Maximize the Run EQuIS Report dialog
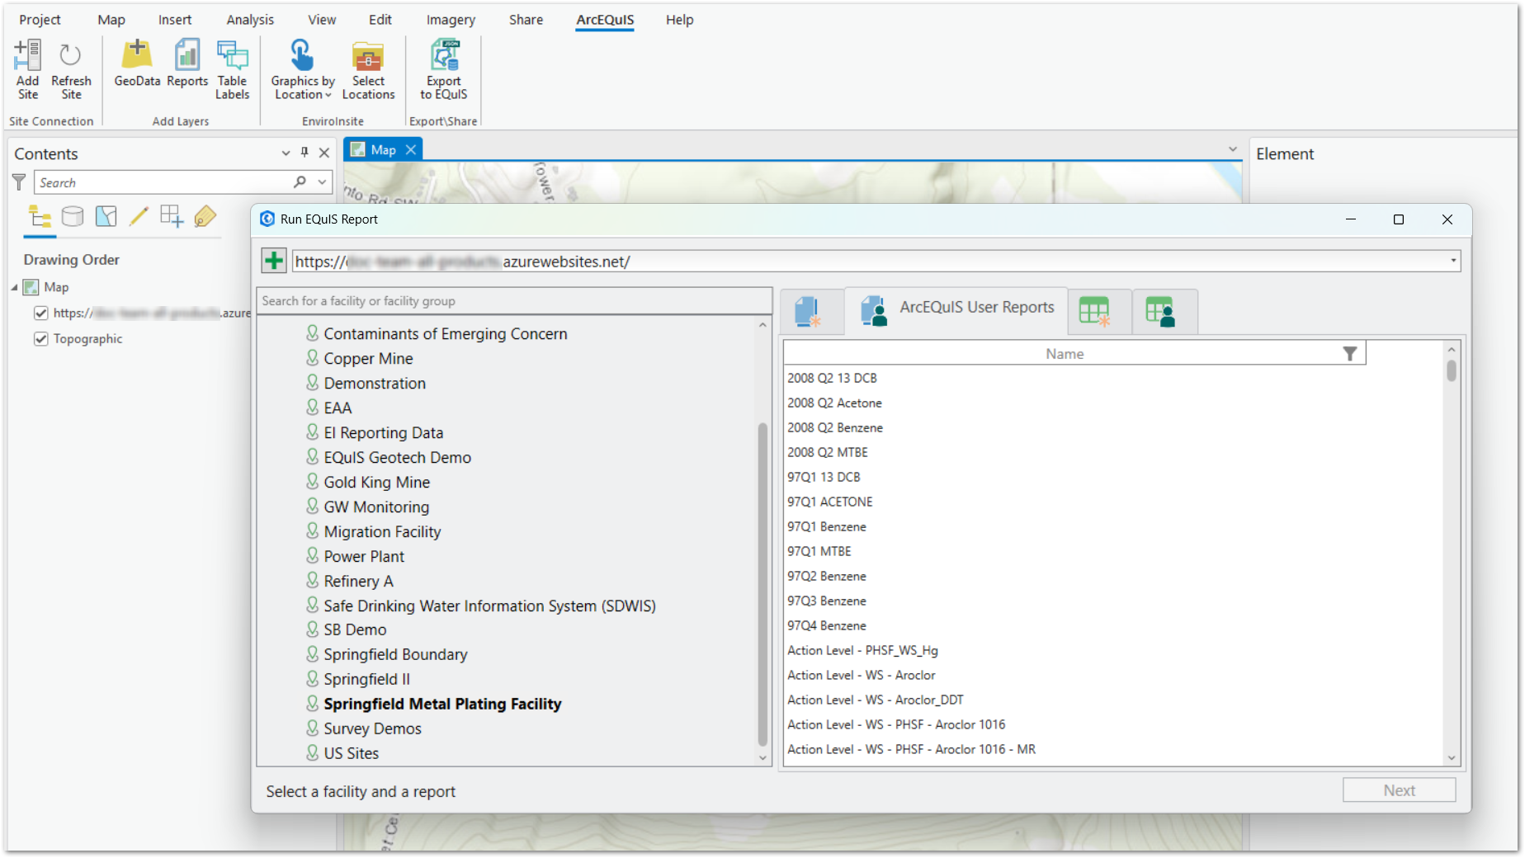Viewport: 1525px width, 858px height. tap(1399, 219)
